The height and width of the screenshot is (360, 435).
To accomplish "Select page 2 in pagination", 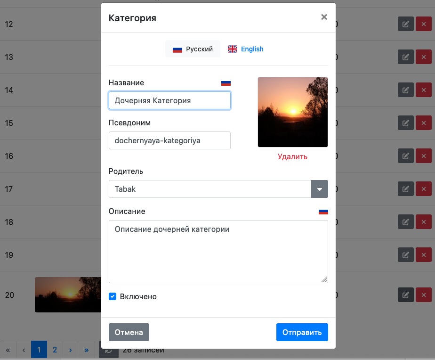I will (x=55, y=350).
